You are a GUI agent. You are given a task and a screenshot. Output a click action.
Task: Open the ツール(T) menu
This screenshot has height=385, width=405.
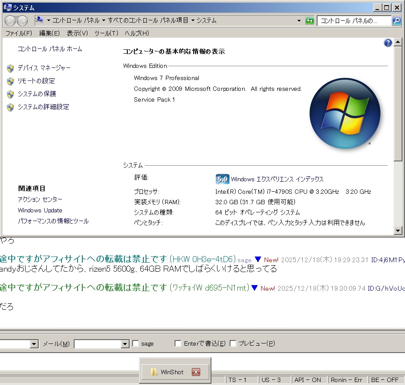click(x=106, y=33)
